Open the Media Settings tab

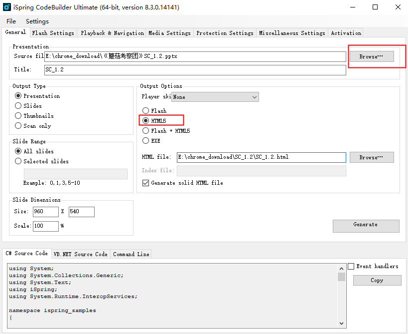[169, 33]
